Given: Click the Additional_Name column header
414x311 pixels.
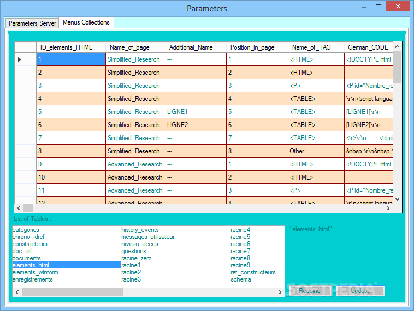Looking at the screenshot, I should (196, 47).
